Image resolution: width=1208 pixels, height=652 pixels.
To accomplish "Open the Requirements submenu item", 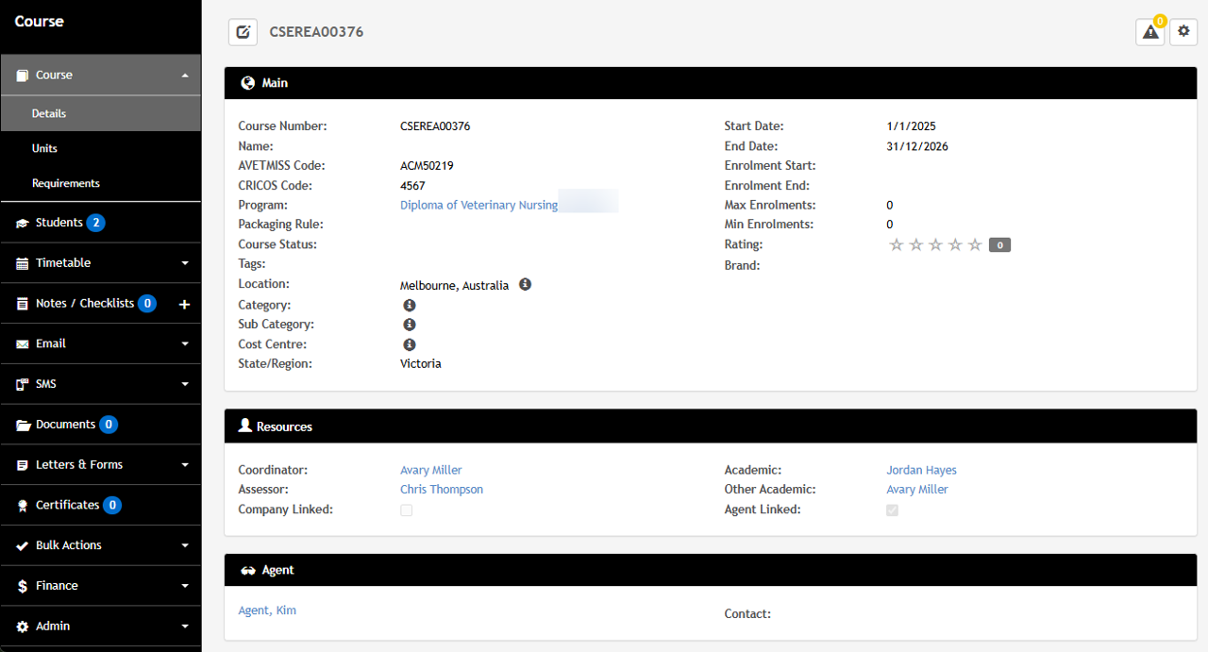I will pyautogui.click(x=100, y=183).
